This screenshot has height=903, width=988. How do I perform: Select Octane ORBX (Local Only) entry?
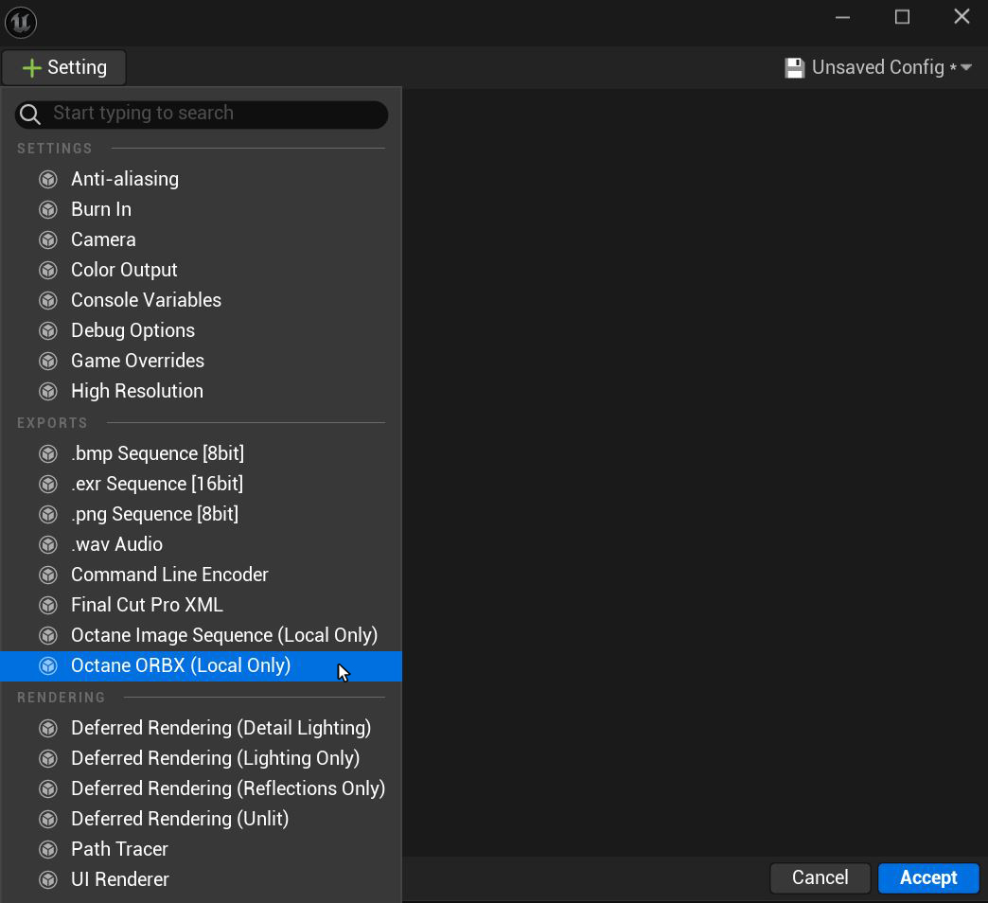180,665
